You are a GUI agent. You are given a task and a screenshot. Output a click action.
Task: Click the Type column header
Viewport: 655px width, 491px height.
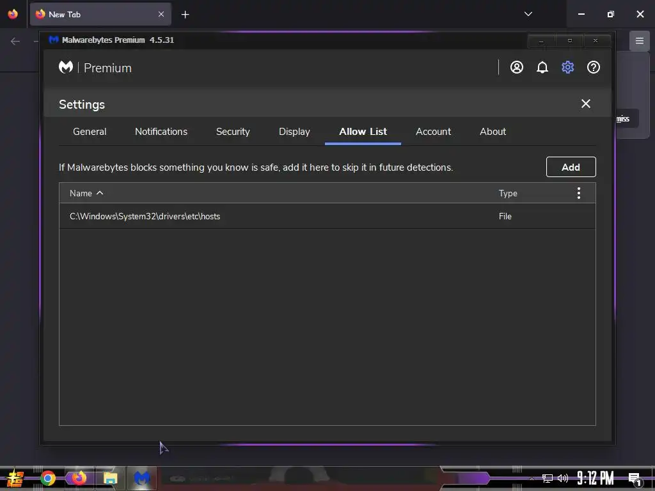pos(508,193)
